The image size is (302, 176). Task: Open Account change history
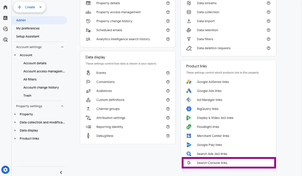(41, 87)
